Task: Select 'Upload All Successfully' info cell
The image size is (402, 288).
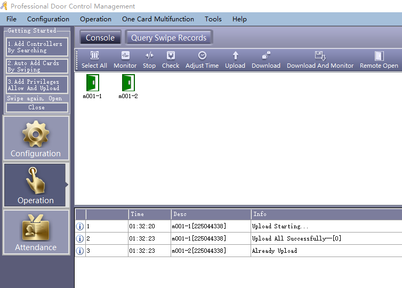Action: (326, 238)
